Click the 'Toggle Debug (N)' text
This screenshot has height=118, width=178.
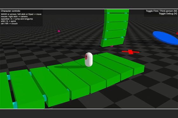coord(168,14)
